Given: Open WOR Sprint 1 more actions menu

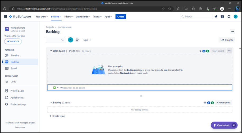Looking at the screenshot, I should [230, 51].
